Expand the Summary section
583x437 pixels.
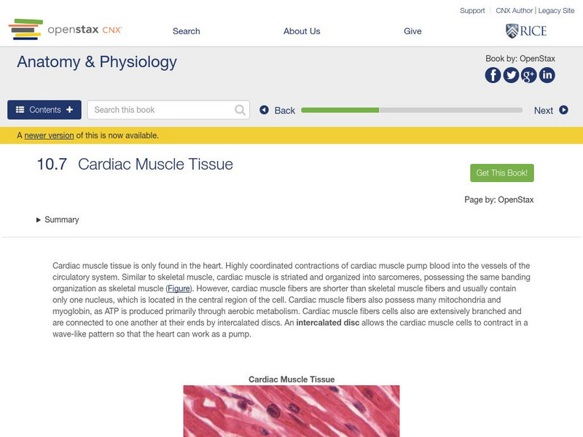[58, 220]
